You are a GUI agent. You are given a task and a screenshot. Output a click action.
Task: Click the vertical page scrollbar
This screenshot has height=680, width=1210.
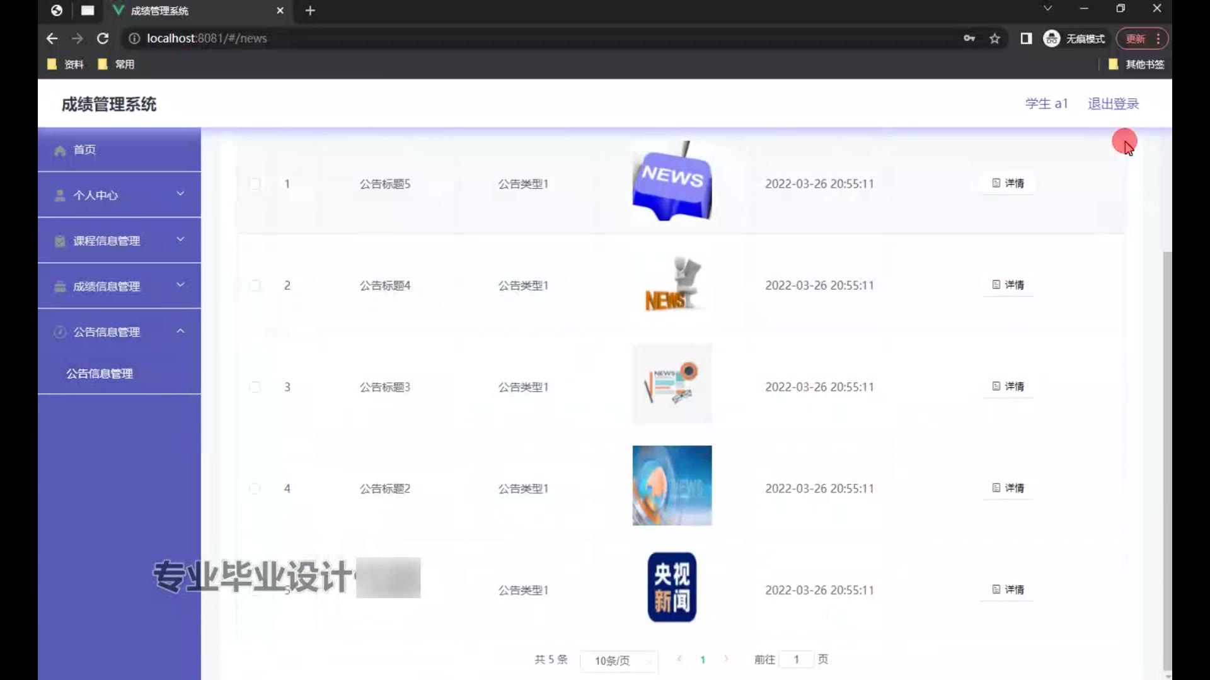1167,460
